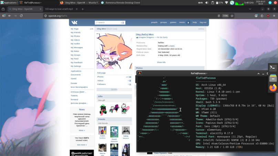
Task: Click the 'Lunpey' relationship link
Action: [171, 46]
